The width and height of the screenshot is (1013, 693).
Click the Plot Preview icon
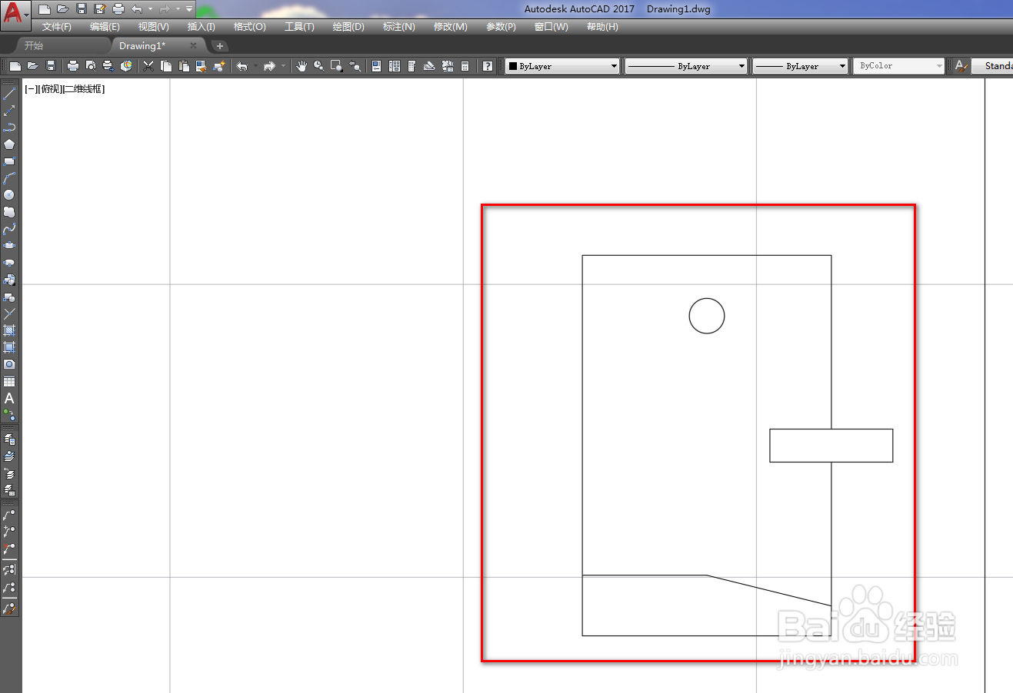point(91,66)
